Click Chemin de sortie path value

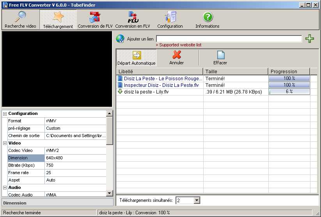[x=75, y=136]
